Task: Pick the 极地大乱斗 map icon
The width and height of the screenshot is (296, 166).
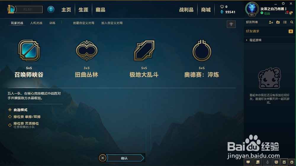Action: 144,51
